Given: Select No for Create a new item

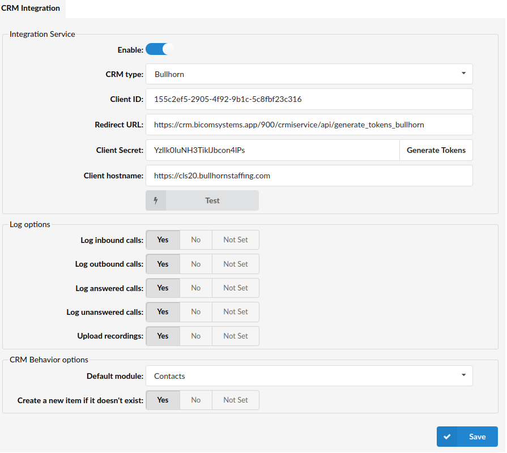Looking at the screenshot, I should (196, 400).
